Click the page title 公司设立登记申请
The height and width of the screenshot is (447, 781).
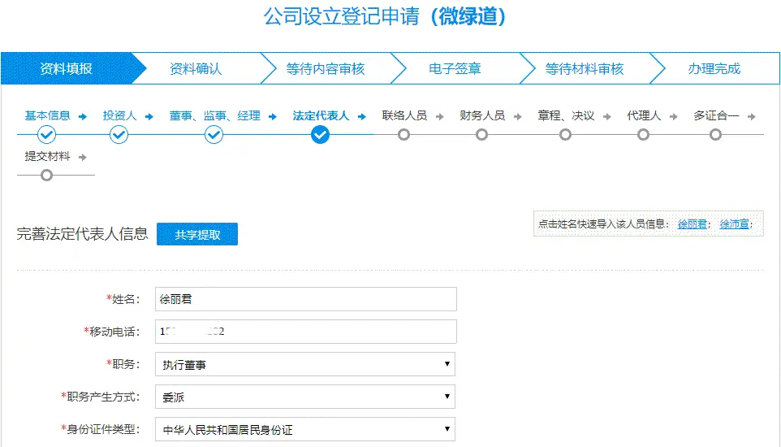click(x=342, y=16)
